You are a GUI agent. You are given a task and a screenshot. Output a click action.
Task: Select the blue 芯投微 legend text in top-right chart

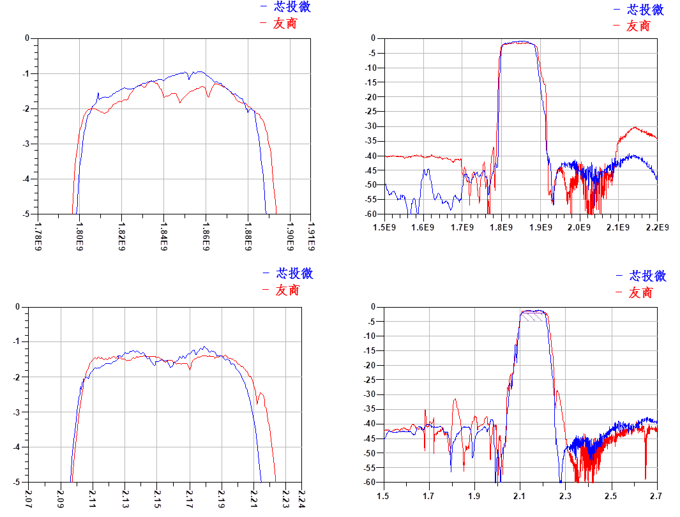[645, 10]
